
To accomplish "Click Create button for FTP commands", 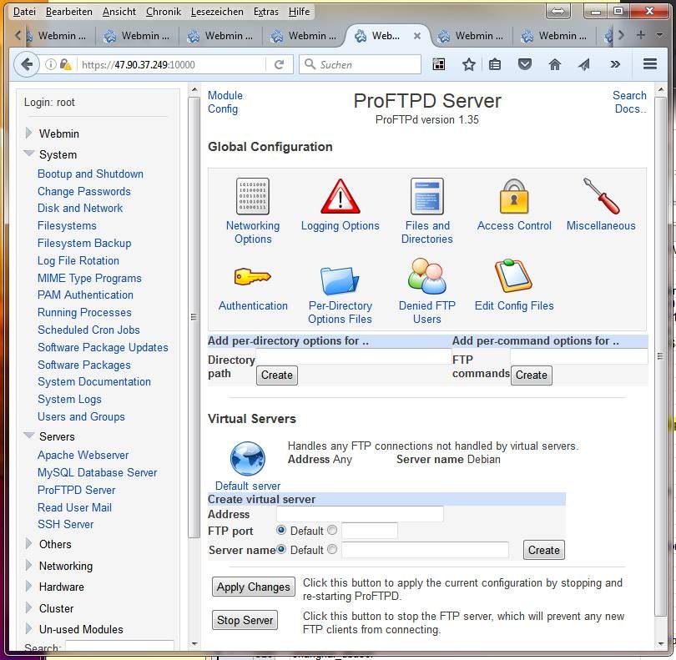I will point(531,375).
